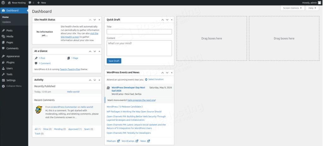Filter comments by Approved (1)
323x146 pixels.
coord(75,129)
